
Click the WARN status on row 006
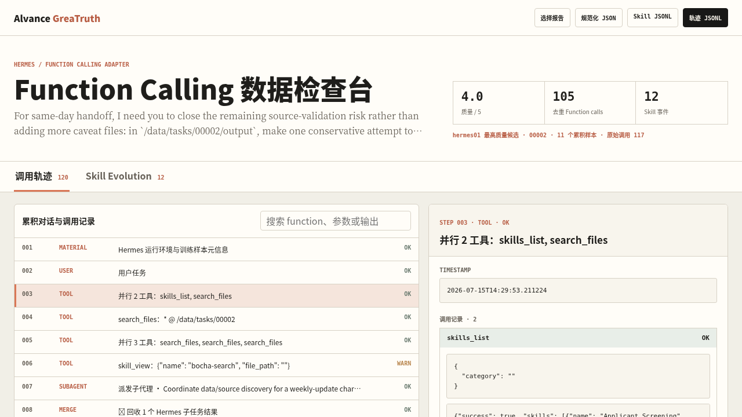pyautogui.click(x=404, y=364)
